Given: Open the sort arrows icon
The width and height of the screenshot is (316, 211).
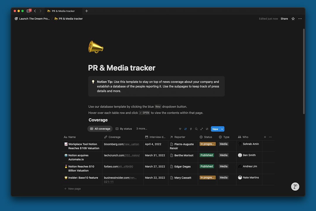Looking at the screenshot, I should (186, 129).
